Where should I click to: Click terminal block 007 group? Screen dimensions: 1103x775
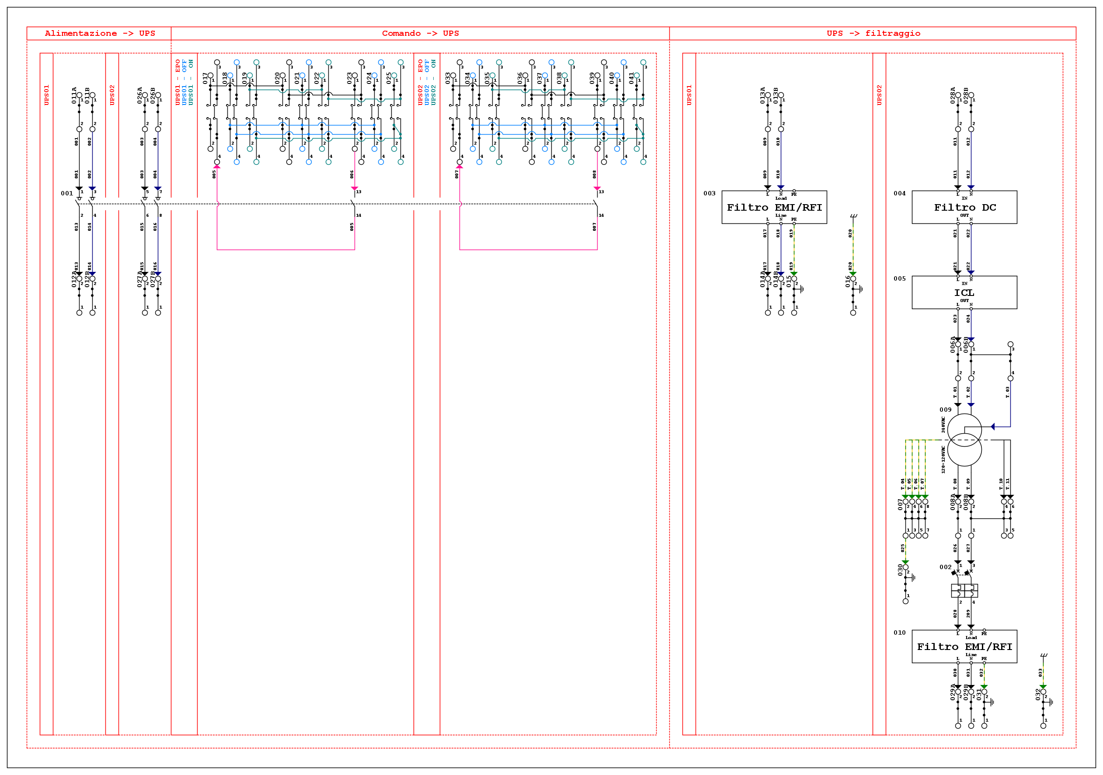click(x=915, y=518)
